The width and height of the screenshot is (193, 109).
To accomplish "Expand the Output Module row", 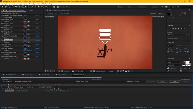I will click(x=3, y=91).
